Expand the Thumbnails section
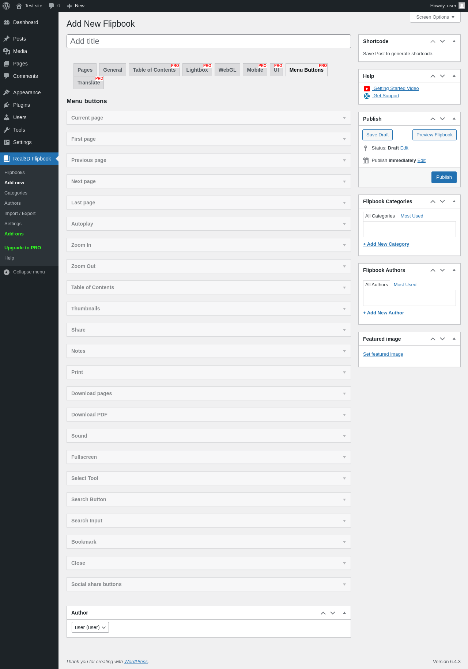The height and width of the screenshot is (669, 468). click(209, 309)
